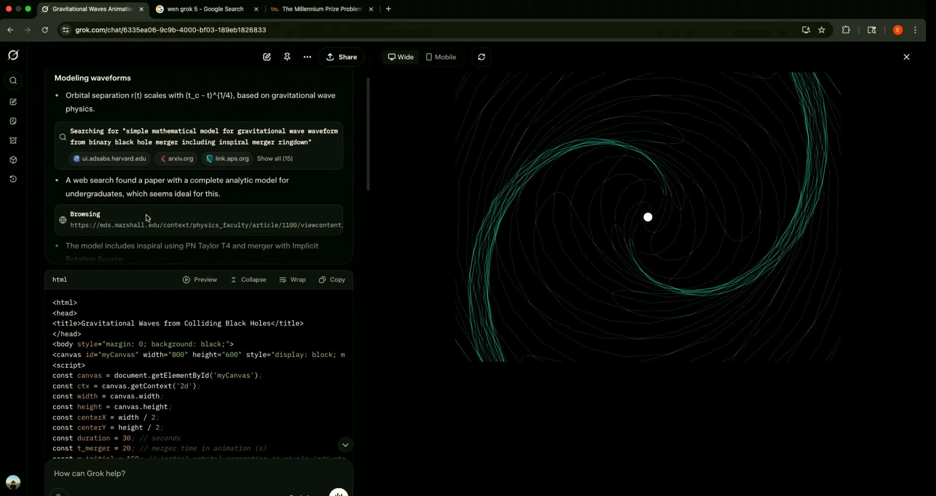Share the conversation

[341, 57]
